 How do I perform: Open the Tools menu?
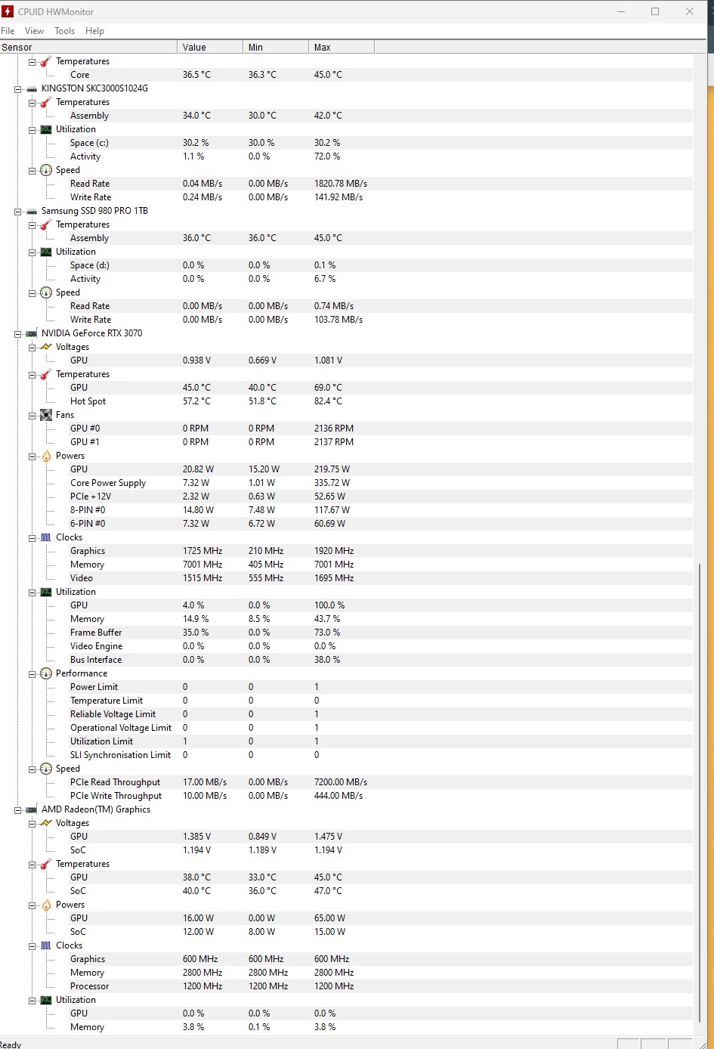click(64, 31)
